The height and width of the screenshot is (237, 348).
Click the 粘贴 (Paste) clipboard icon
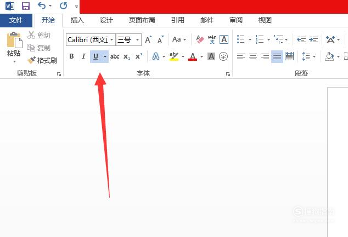(14, 41)
